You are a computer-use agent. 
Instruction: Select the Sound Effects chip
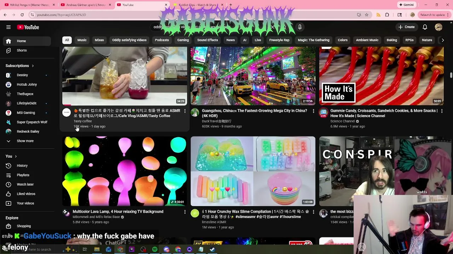click(207, 40)
